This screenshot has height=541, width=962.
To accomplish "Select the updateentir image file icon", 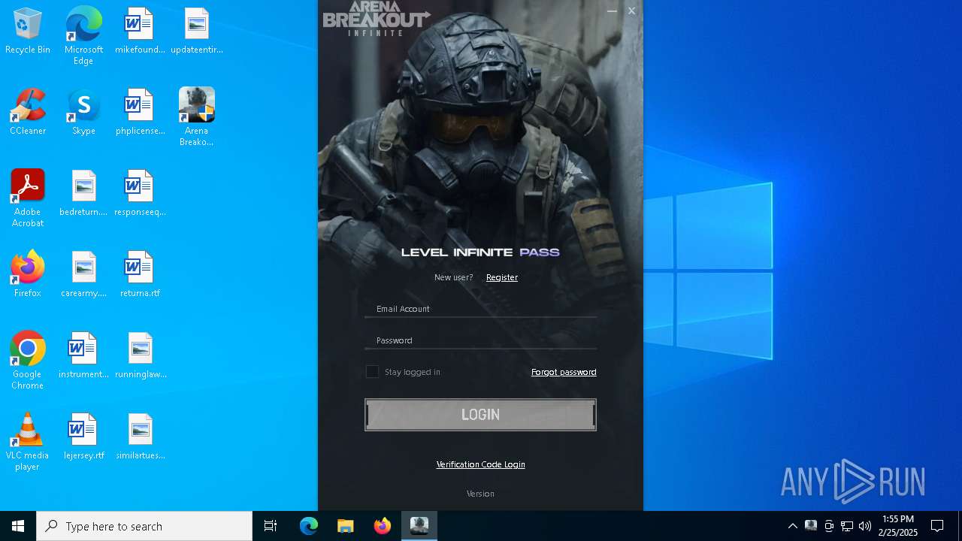I will pos(197,32).
